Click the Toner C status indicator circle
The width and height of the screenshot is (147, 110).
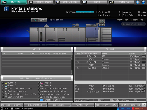pyautogui.click(x=3, y=86)
